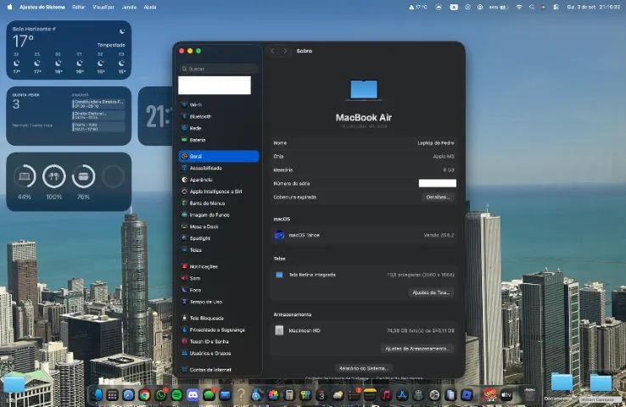Image resolution: width=626 pixels, height=407 pixels.
Task: Open Privacidade e Segurança settings
Action: (x=218, y=330)
